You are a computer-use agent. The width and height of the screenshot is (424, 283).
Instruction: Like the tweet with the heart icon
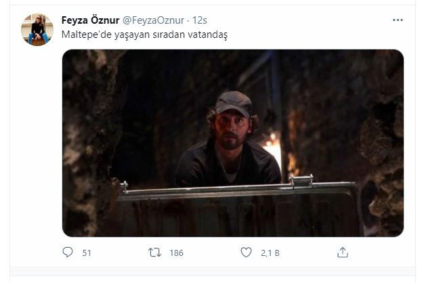tap(247, 253)
